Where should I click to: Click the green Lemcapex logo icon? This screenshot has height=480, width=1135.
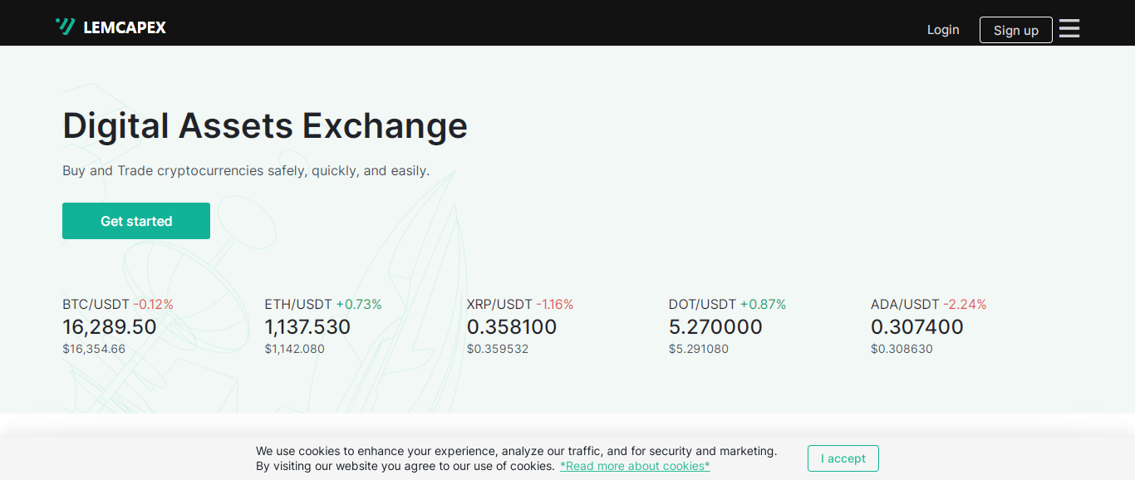[x=65, y=27]
